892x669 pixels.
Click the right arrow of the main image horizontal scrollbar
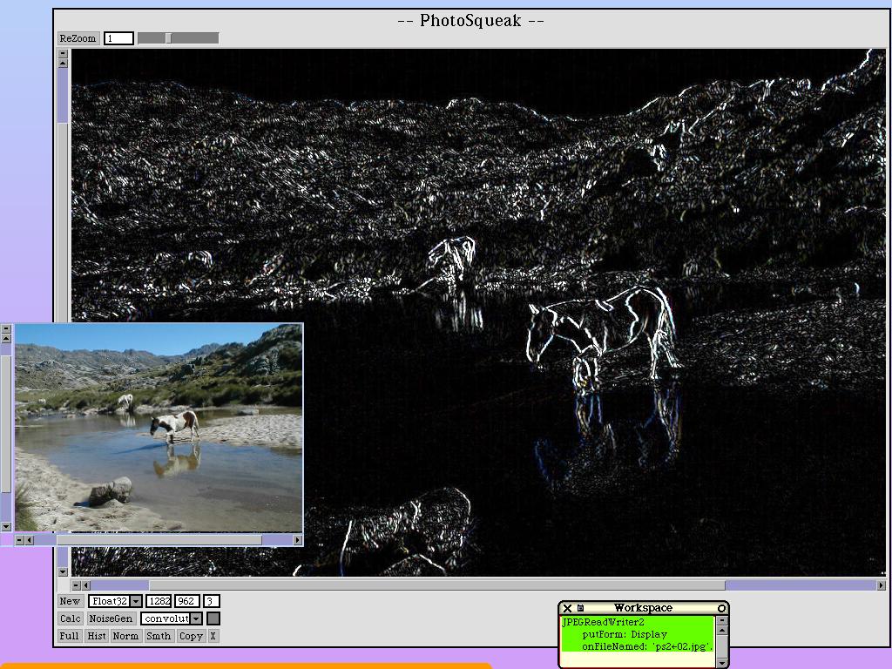882,585
